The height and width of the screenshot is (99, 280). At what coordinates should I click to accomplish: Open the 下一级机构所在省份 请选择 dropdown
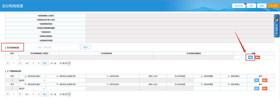pos(32,88)
